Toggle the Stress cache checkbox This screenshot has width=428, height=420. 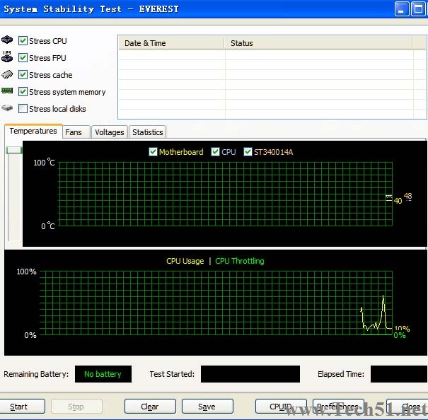[23, 75]
